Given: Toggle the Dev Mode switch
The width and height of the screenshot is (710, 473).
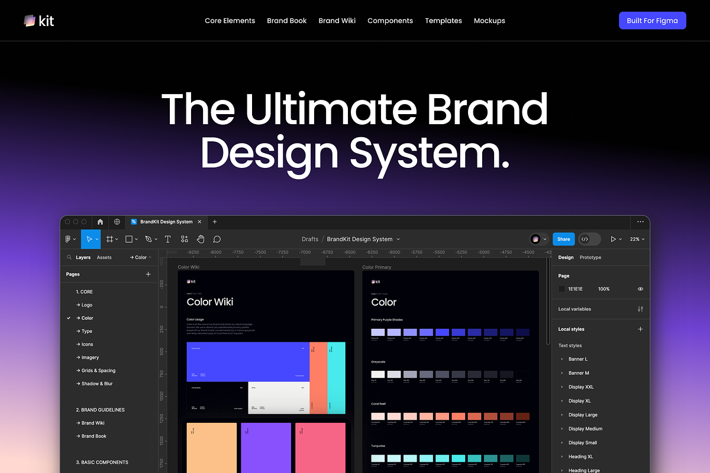Looking at the screenshot, I should coord(589,239).
